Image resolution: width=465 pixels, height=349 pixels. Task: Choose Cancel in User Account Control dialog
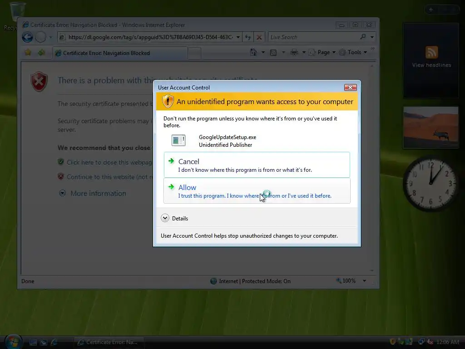(x=257, y=165)
